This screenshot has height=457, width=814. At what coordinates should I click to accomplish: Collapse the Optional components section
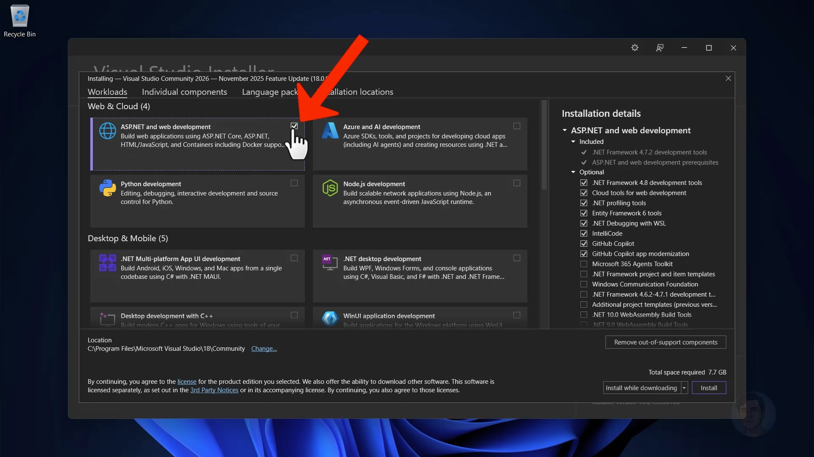coord(573,172)
